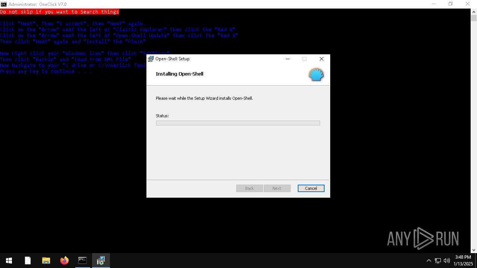Switch to the command prompt taskbar item
This screenshot has height=268, width=477.
pos(82,261)
